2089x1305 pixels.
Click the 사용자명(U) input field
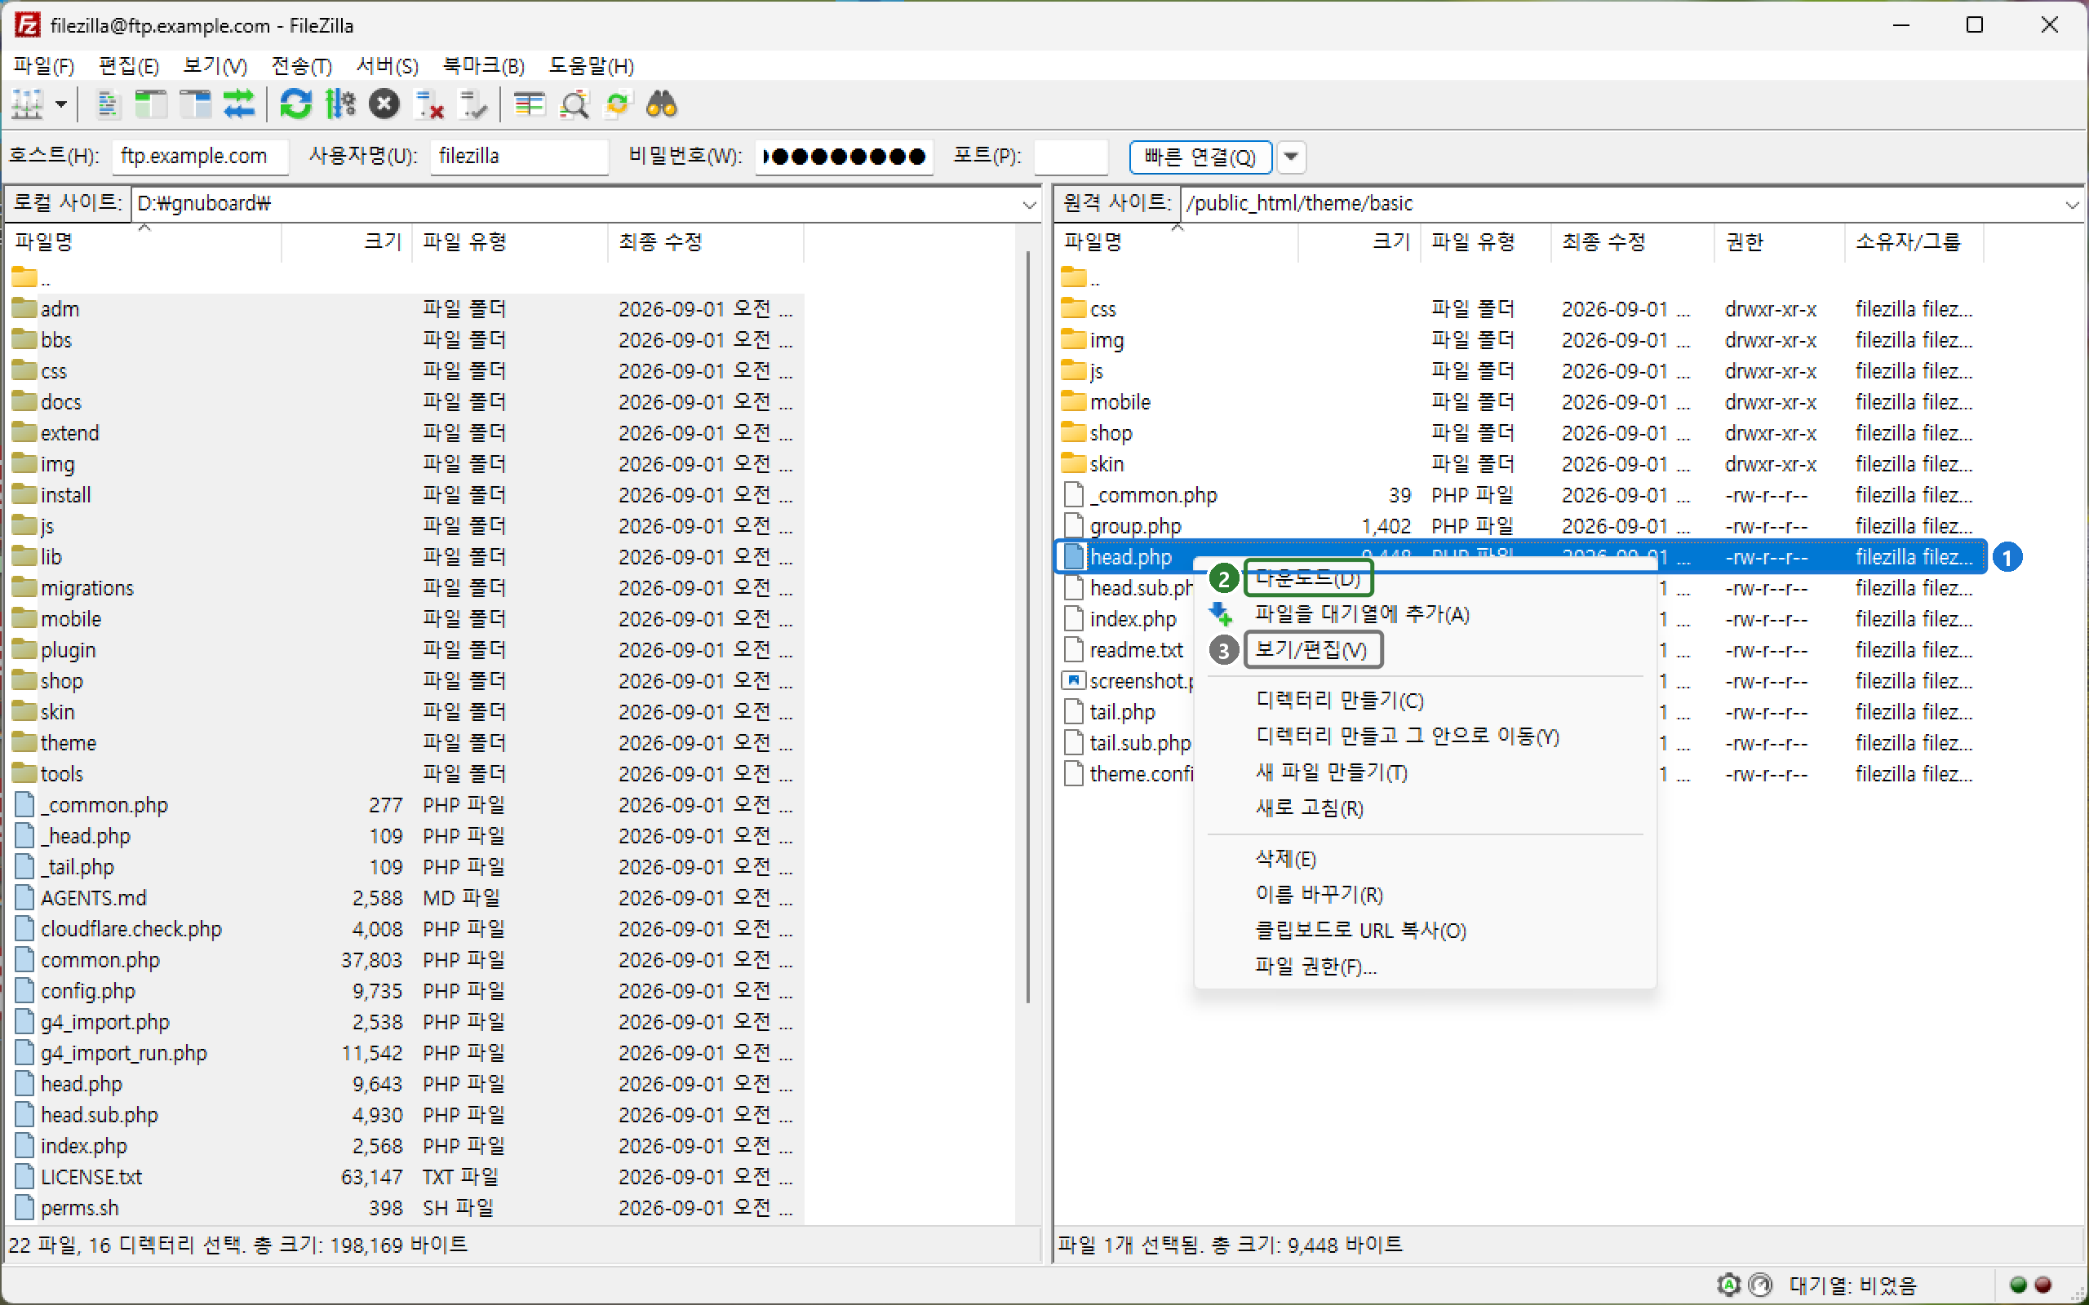click(x=519, y=157)
